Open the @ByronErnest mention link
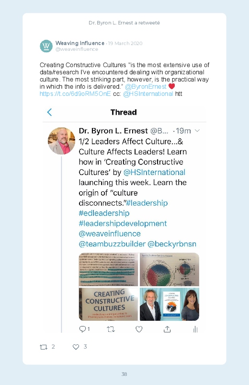Image resolution: width=249 pixels, height=385 pixels. (x=146, y=86)
